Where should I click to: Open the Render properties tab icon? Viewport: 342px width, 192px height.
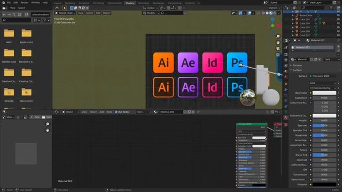[x=286, y=54]
